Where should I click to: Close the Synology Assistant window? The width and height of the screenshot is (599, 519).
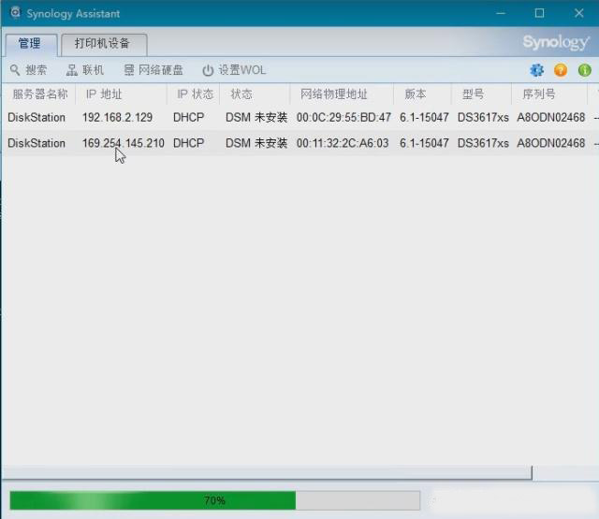[578, 13]
